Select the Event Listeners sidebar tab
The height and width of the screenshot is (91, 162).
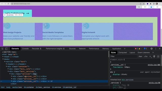[144, 53]
